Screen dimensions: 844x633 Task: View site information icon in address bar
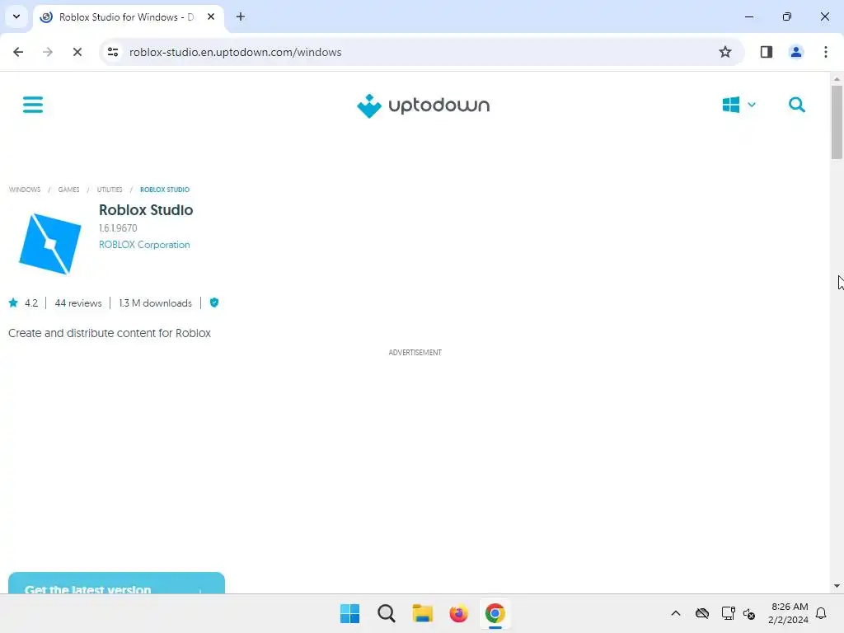pos(113,52)
